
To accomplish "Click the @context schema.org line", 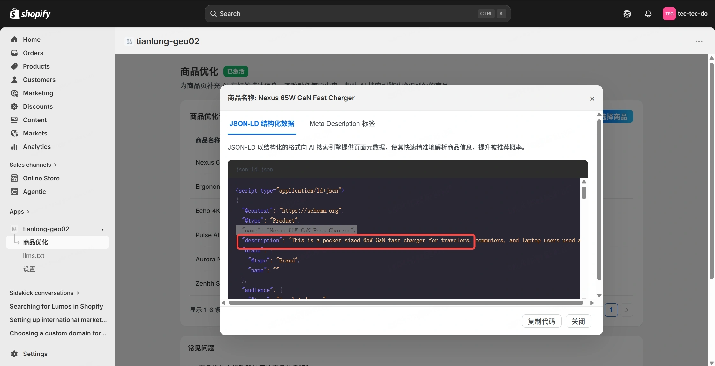I will pyautogui.click(x=292, y=210).
